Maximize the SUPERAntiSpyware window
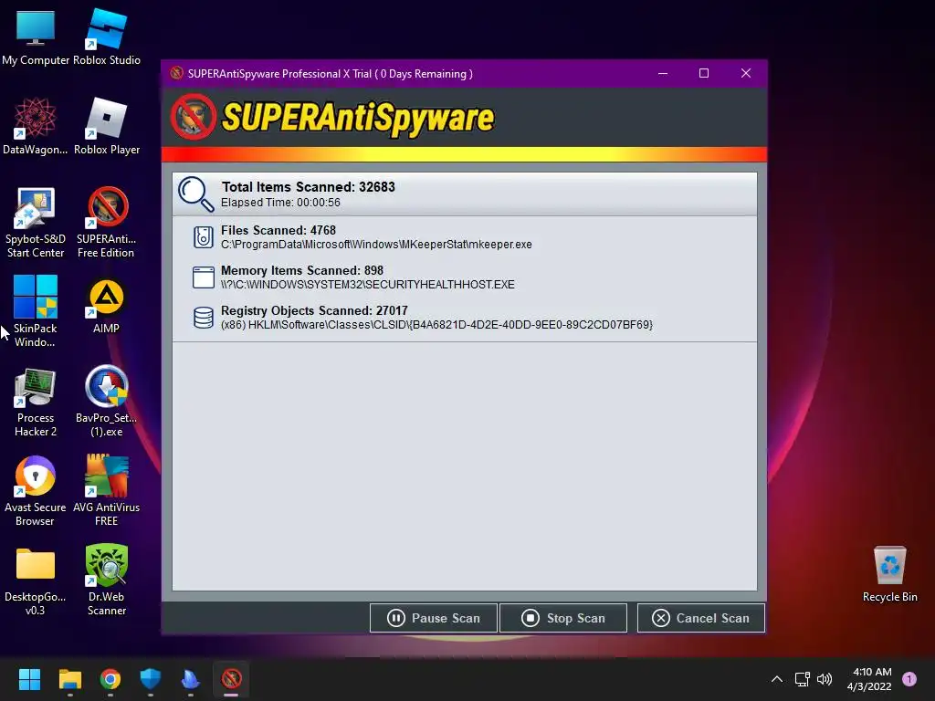 (704, 73)
